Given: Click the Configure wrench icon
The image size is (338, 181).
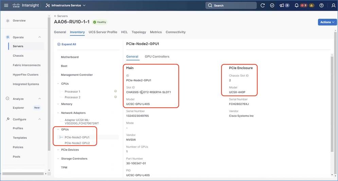Looking at the screenshot, I should (x=8, y=119).
